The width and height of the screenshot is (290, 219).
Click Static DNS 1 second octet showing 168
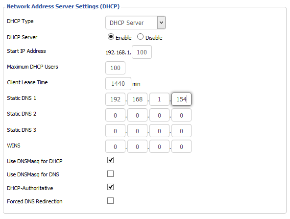tap(137, 99)
